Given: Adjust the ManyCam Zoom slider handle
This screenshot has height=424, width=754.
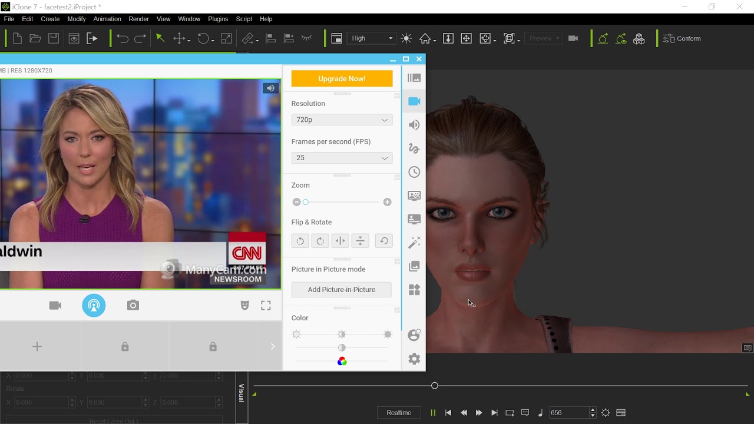Looking at the screenshot, I should click(305, 202).
